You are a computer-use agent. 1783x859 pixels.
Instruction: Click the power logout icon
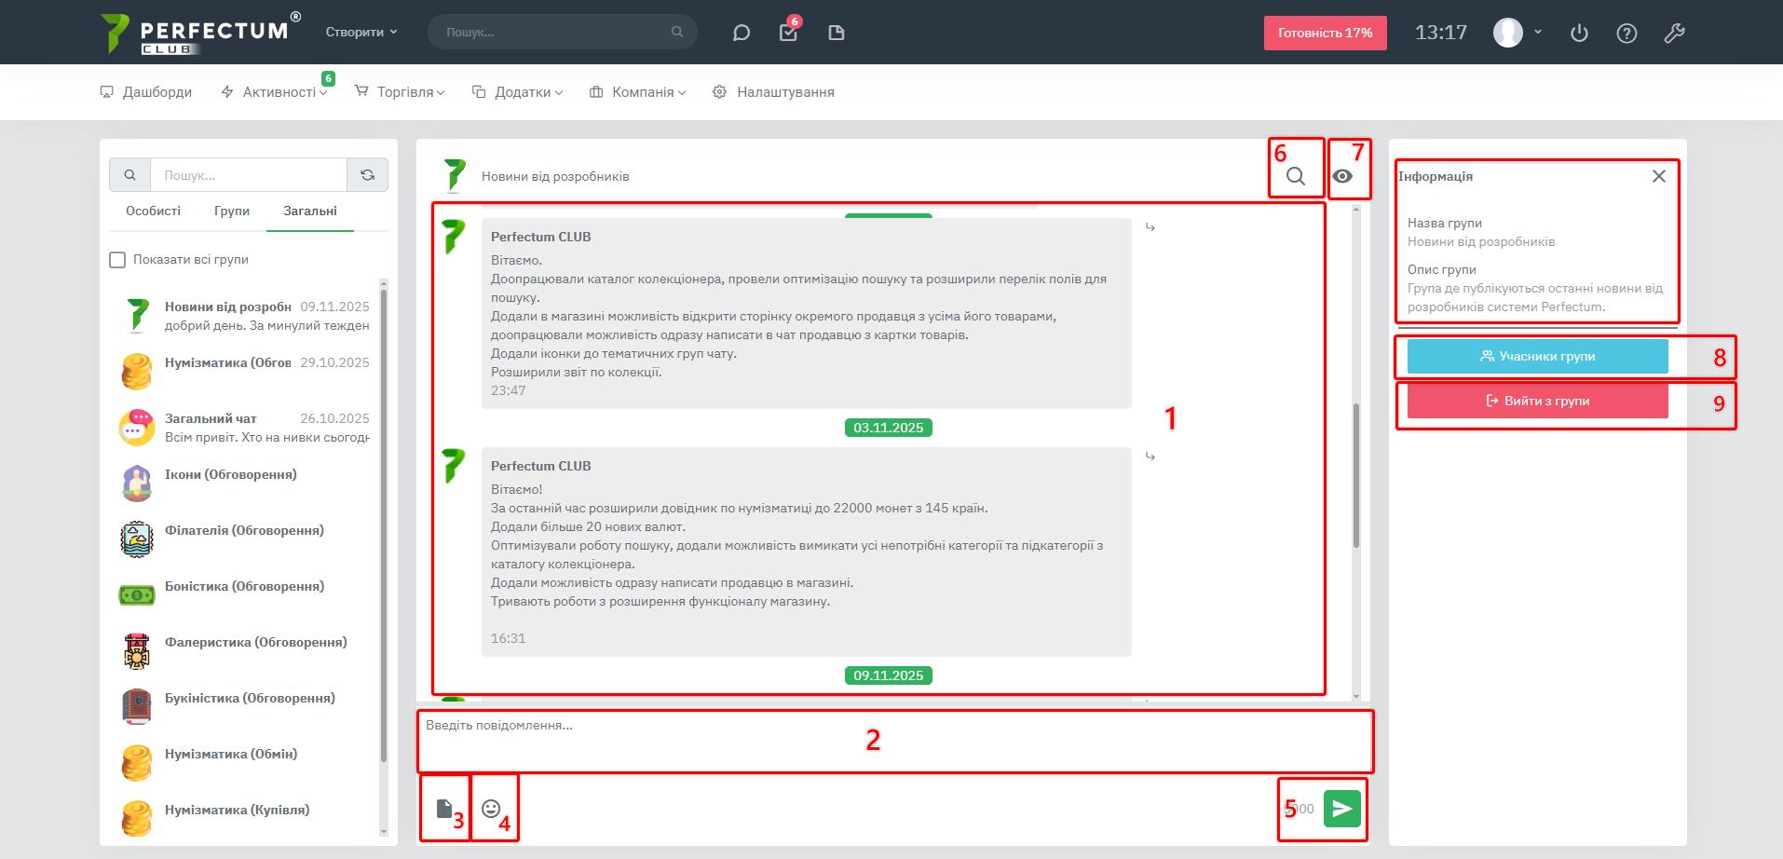click(x=1579, y=34)
